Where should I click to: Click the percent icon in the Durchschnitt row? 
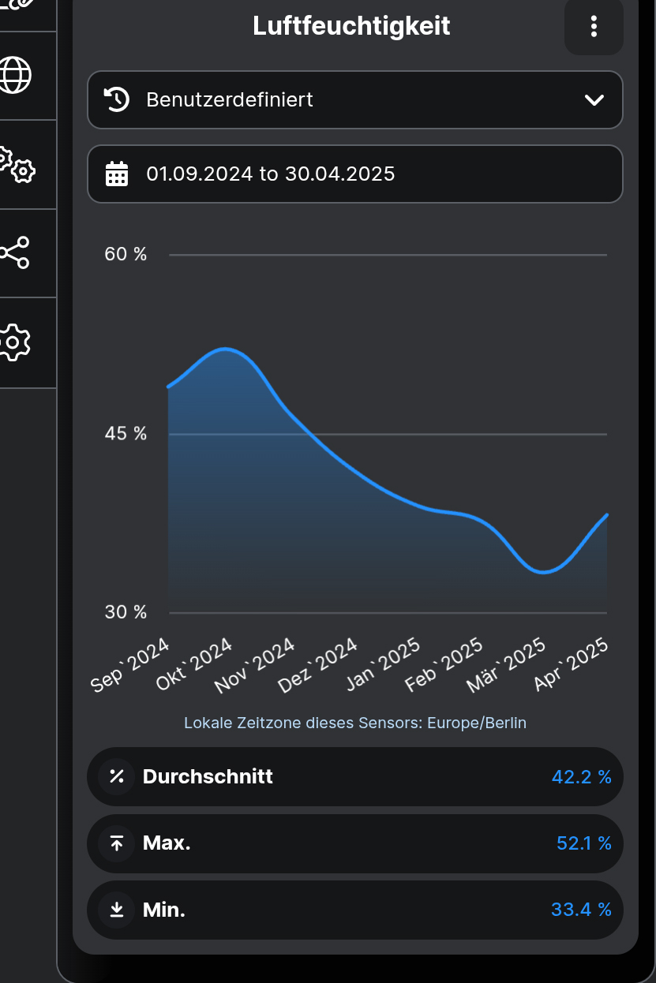click(117, 776)
